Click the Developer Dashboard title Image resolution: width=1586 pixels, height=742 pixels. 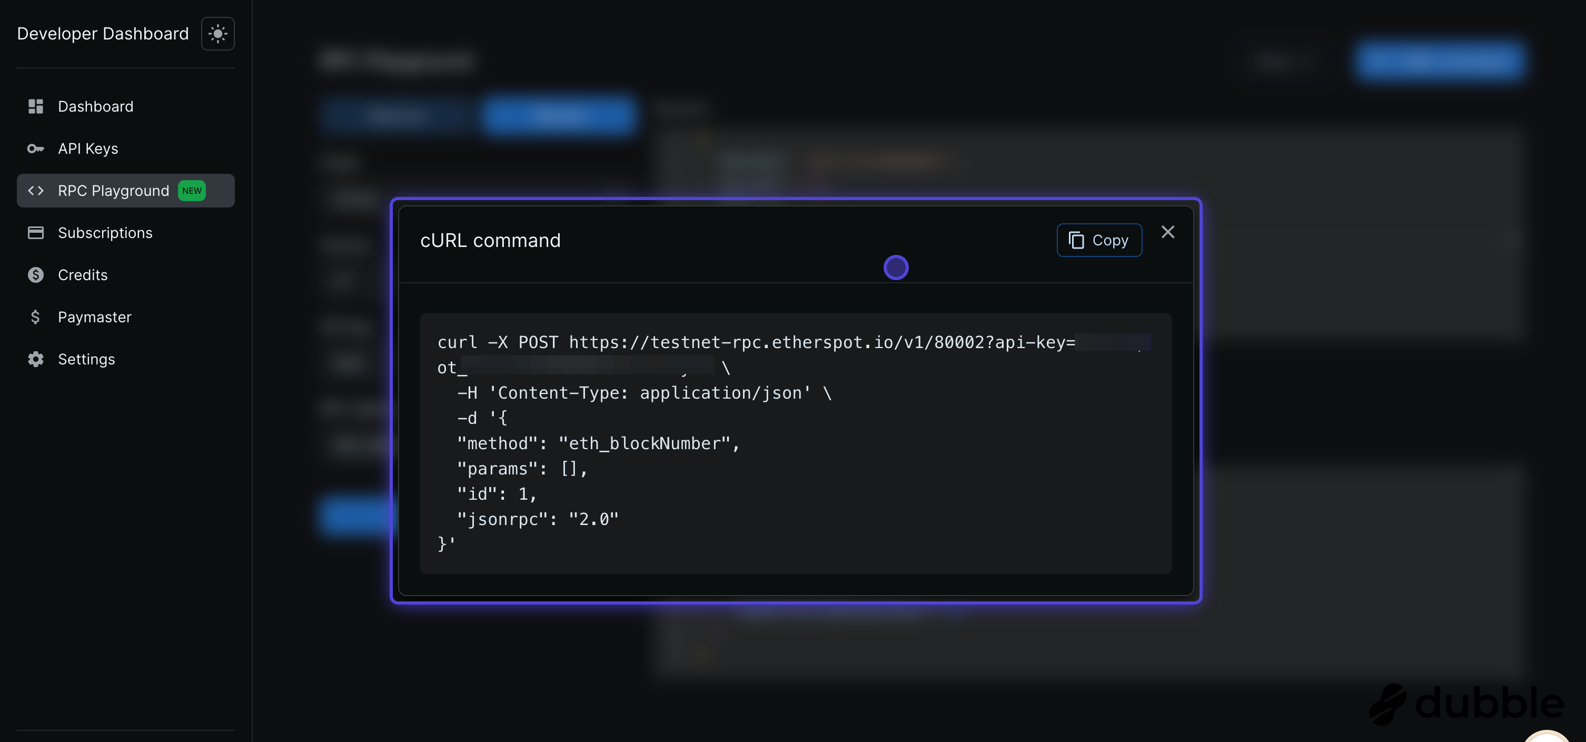click(x=102, y=33)
